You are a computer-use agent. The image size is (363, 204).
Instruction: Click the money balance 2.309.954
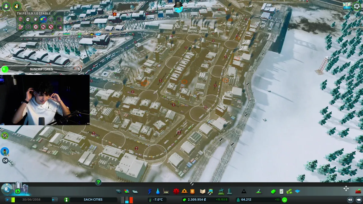coord(197,200)
